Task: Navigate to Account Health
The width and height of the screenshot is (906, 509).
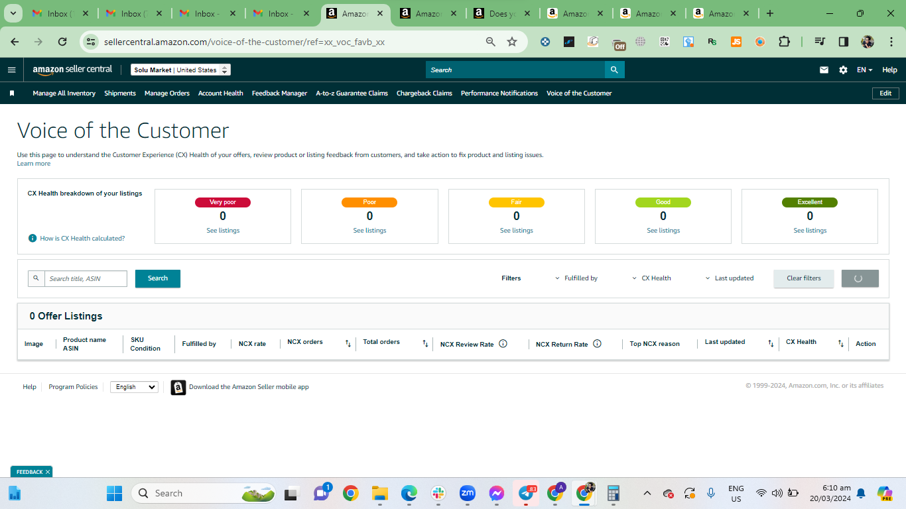Action: tap(221, 93)
